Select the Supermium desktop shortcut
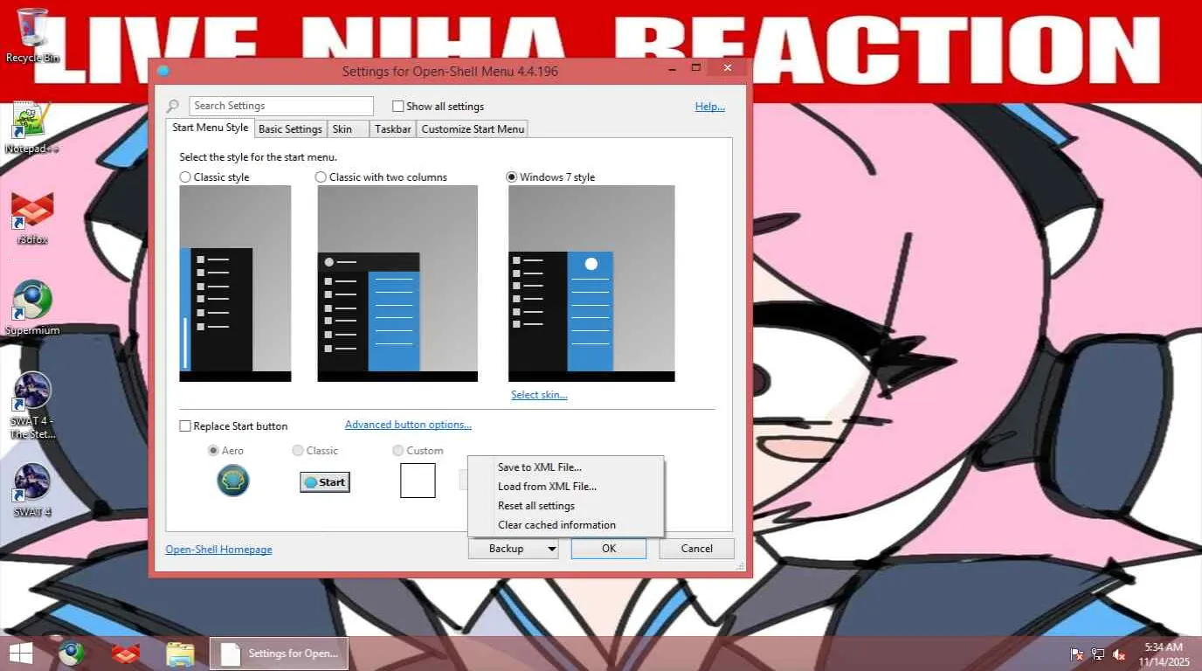 point(32,308)
